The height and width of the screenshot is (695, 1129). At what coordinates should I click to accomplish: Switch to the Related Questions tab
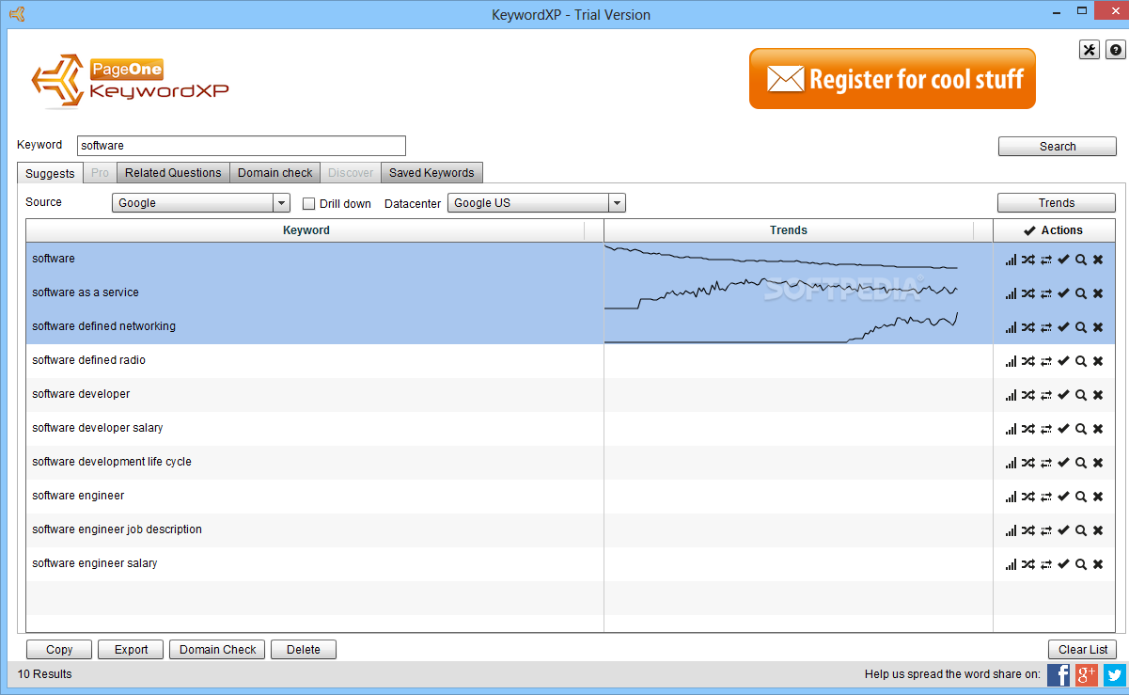click(x=173, y=173)
